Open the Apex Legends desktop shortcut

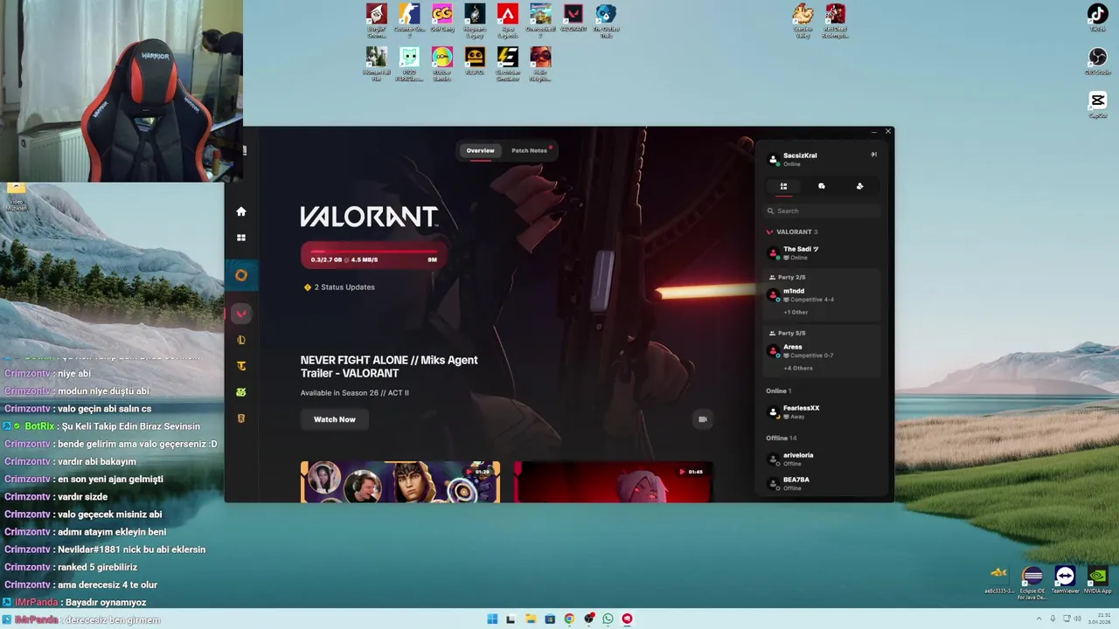pos(507,21)
